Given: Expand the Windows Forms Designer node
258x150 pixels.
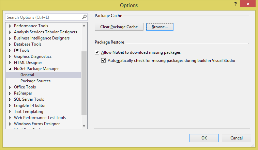Looking at the screenshot, I should click(x=10, y=124).
